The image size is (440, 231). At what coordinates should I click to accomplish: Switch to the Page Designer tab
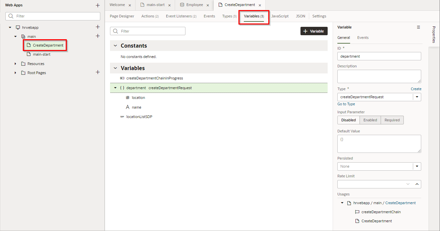(122, 16)
